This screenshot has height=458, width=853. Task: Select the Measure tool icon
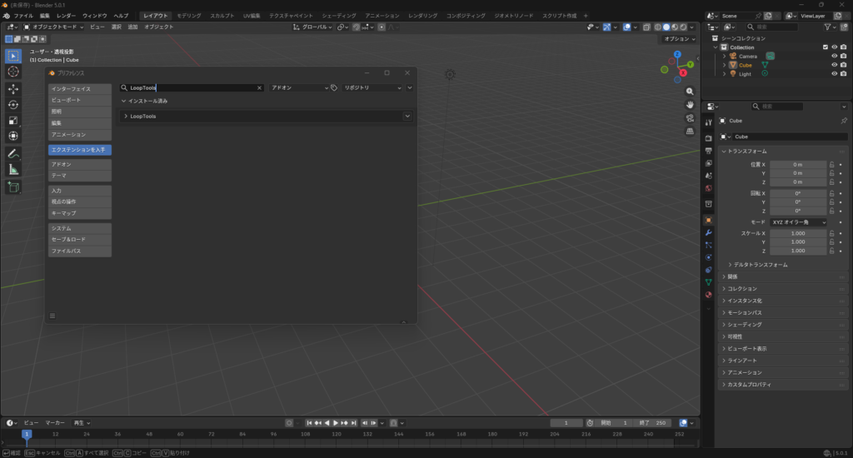tap(13, 169)
